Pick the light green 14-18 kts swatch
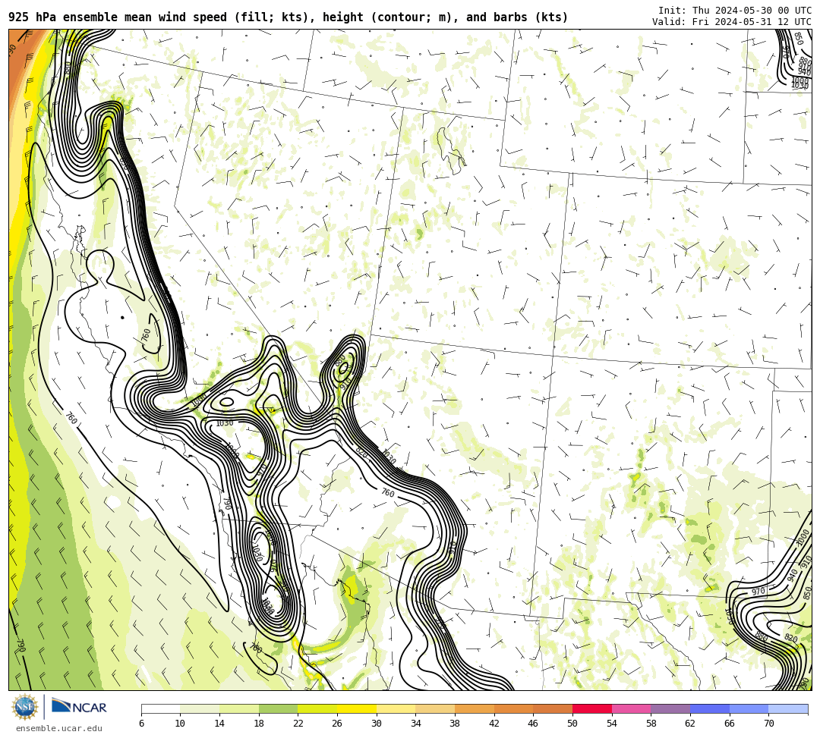Viewport: 820px width, 738px height. [x=239, y=708]
